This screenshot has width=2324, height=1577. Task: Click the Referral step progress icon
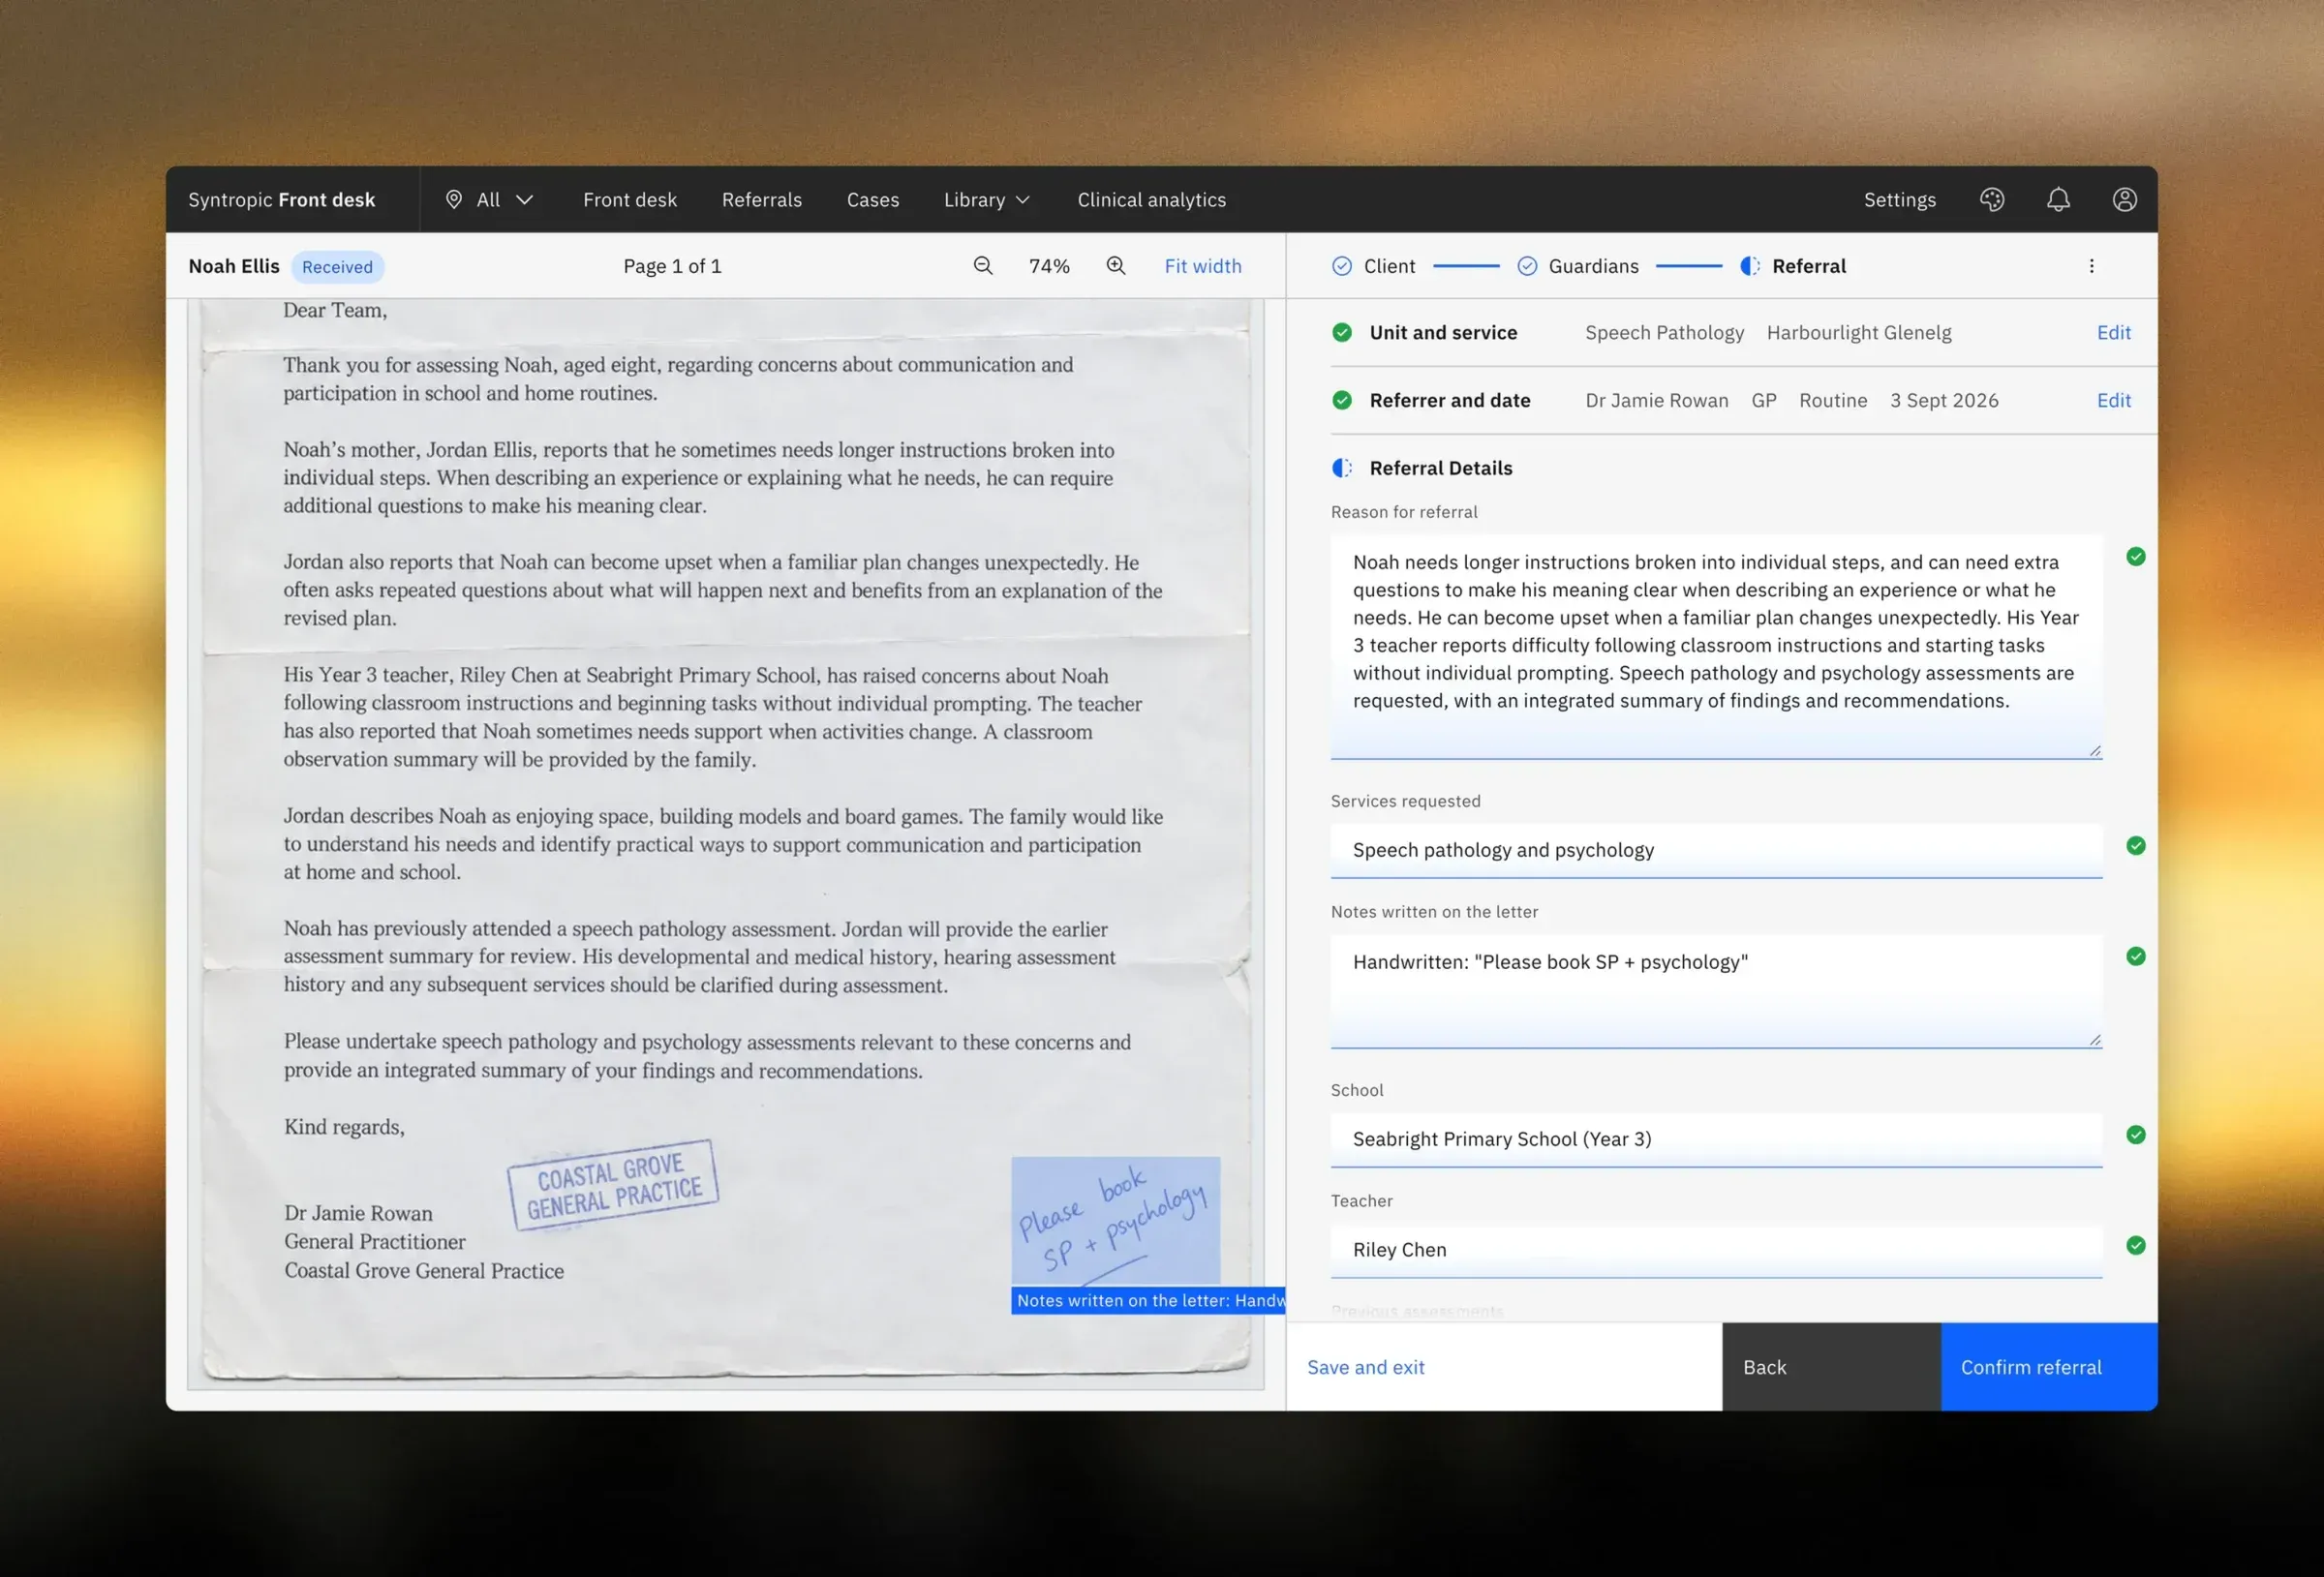pos(1750,266)
